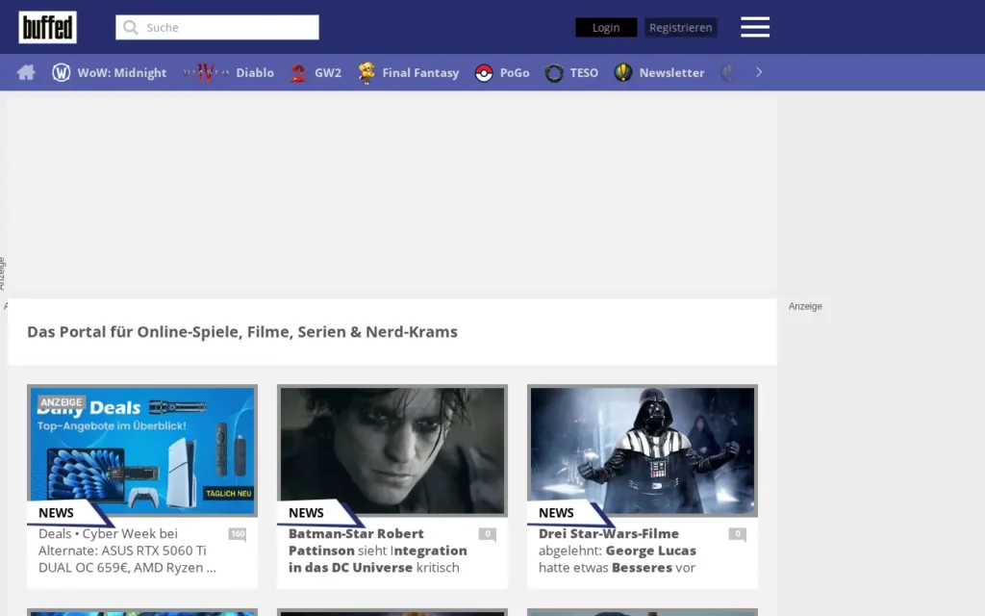This screenshot has width=985, height=616.
Task: Open the hamburger menu
Action: (x=755, y=27)
